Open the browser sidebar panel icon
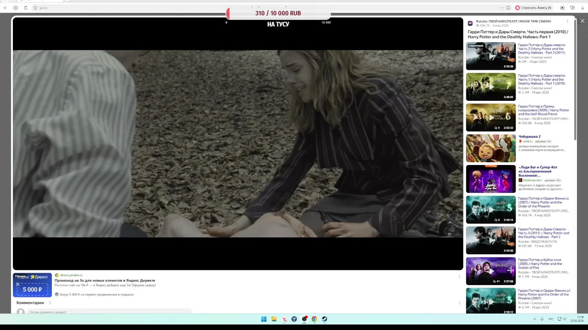Image resolution: width=588 pixels, height=330 pixels. point(572,8)
